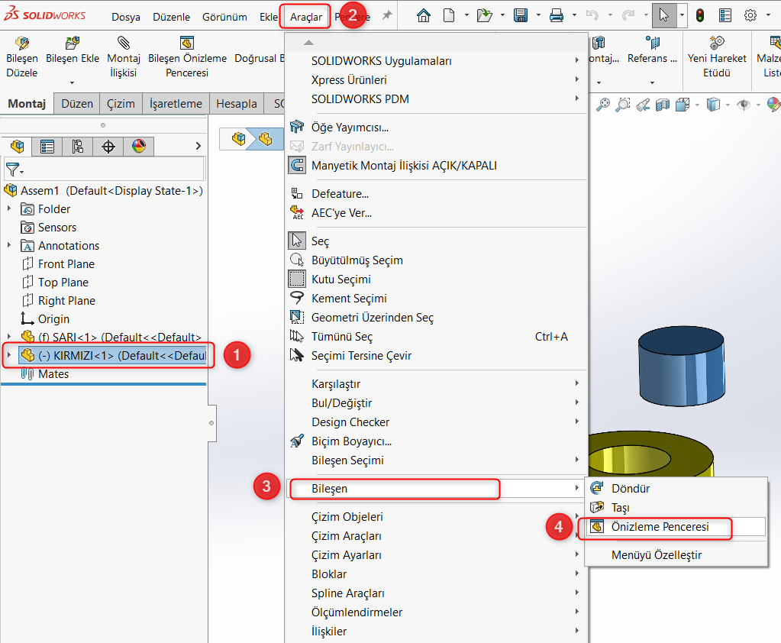Viewport: 781px width, 643px height.
Task: Open the FeatureManager design tree tab icon
Action: coord(17,147)
